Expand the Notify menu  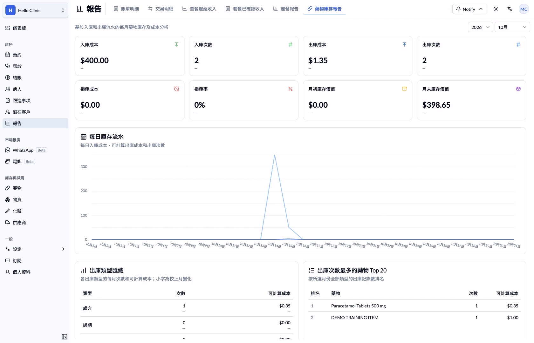click(469, 9)
